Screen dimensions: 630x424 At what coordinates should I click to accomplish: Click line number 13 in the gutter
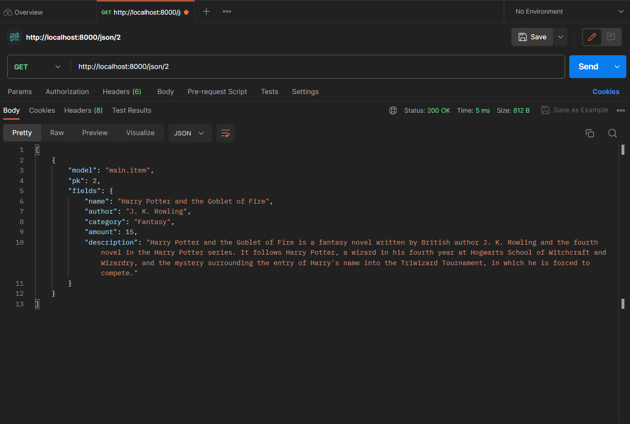click(x=19, y=304)
